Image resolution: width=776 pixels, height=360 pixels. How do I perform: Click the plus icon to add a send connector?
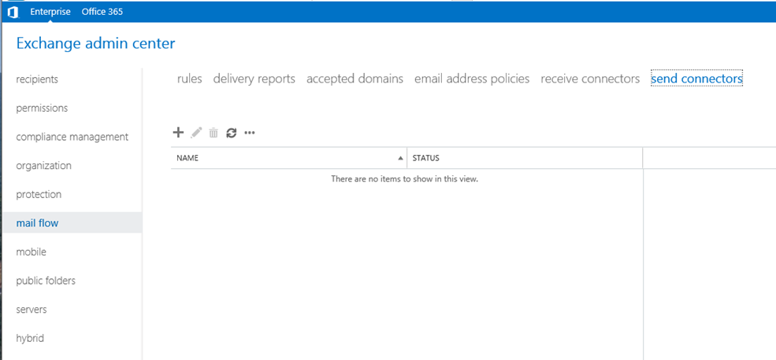tap(178, 132)
